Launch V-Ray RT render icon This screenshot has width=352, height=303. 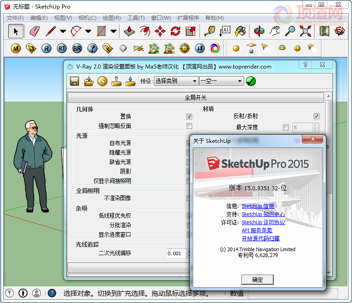tap(62, 48)
